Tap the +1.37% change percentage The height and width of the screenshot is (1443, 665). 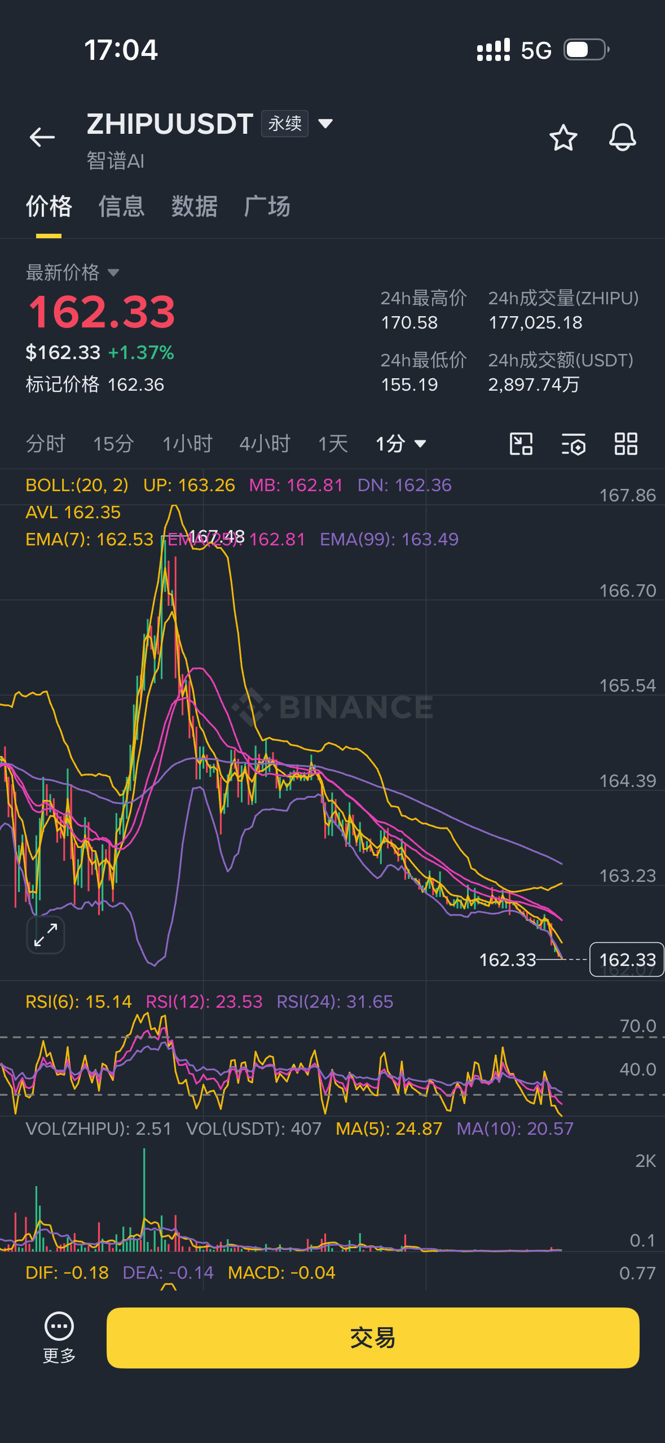[x=141, y=352]
